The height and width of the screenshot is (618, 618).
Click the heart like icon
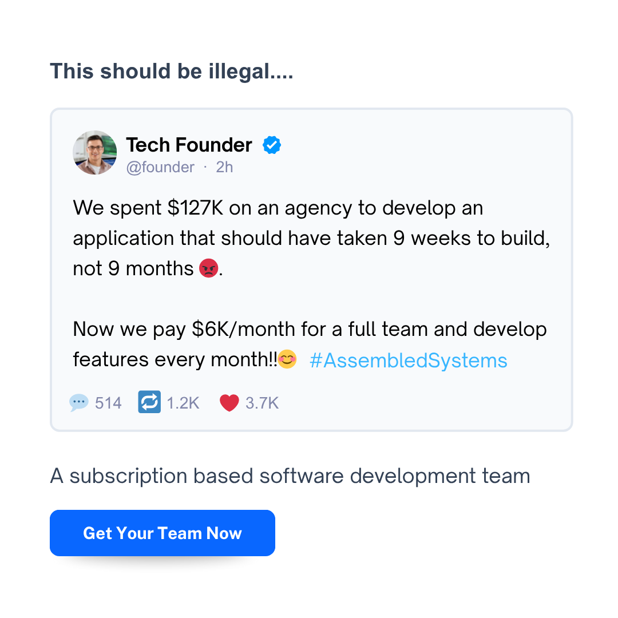click(229, 402)
